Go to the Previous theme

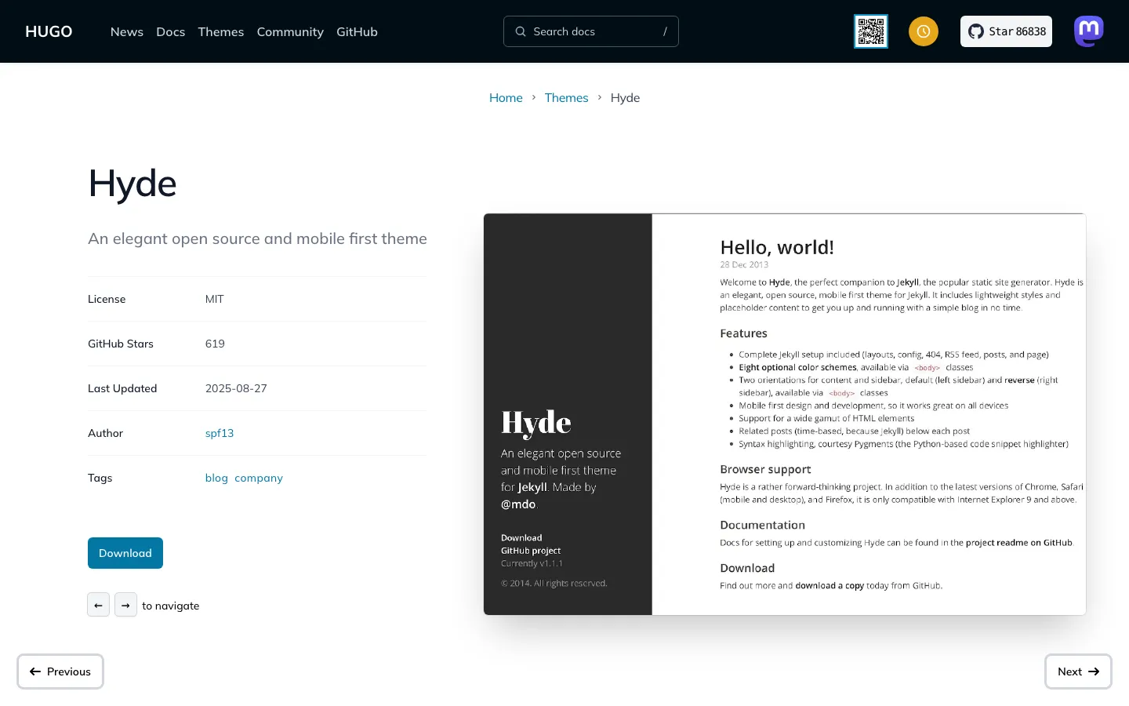pyautogui.click(x=60, y=671)
